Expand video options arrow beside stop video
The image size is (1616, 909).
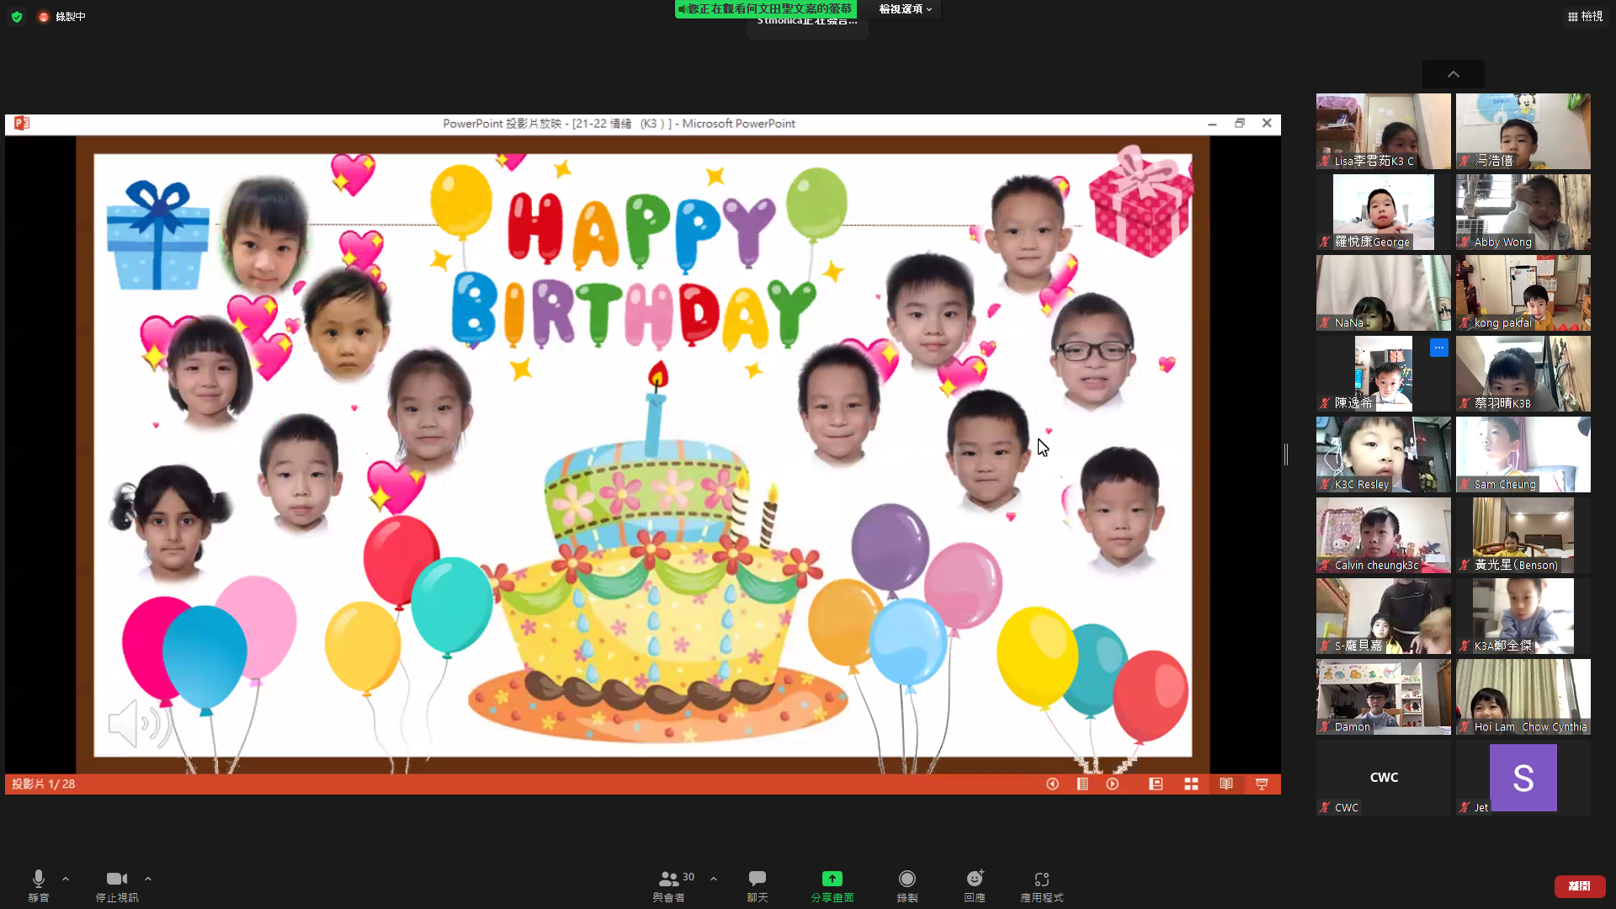pos(148,879)
